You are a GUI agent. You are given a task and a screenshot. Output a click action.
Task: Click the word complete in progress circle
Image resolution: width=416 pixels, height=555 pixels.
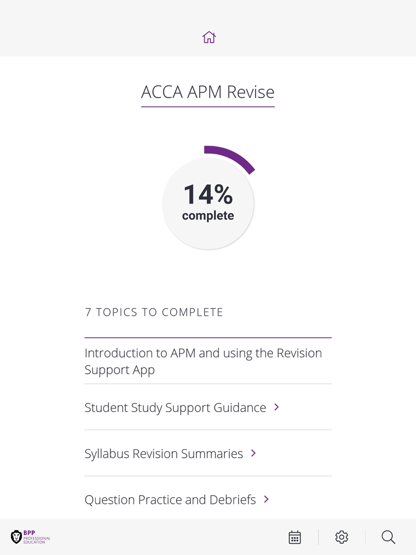click(208, 216)
